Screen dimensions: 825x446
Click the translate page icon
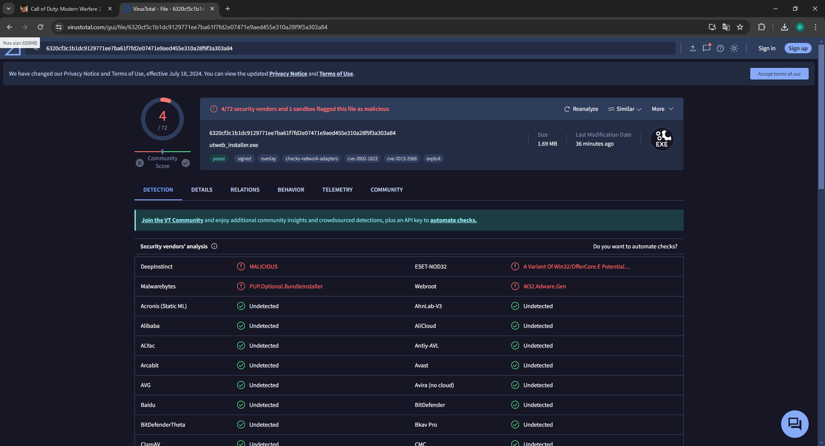pos(726,27)
